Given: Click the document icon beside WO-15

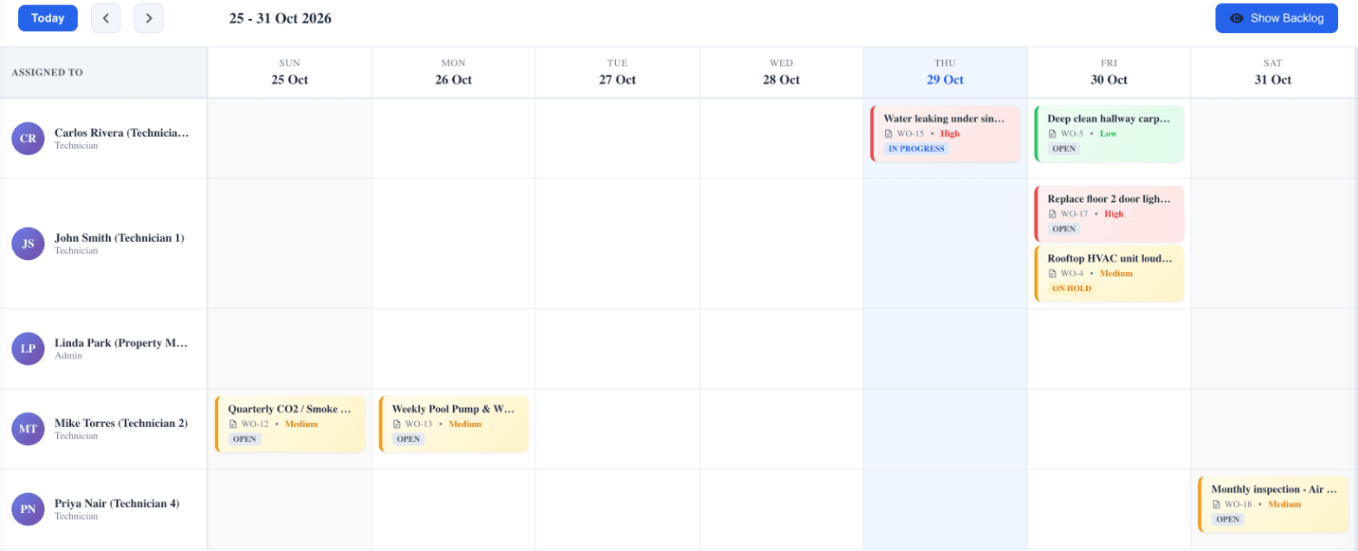Looking at the screenshot, I should coord(889,133).
